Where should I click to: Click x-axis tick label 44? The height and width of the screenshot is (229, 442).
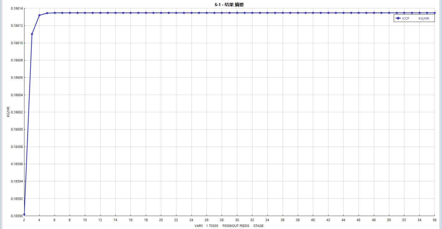[x=343, y=220]
